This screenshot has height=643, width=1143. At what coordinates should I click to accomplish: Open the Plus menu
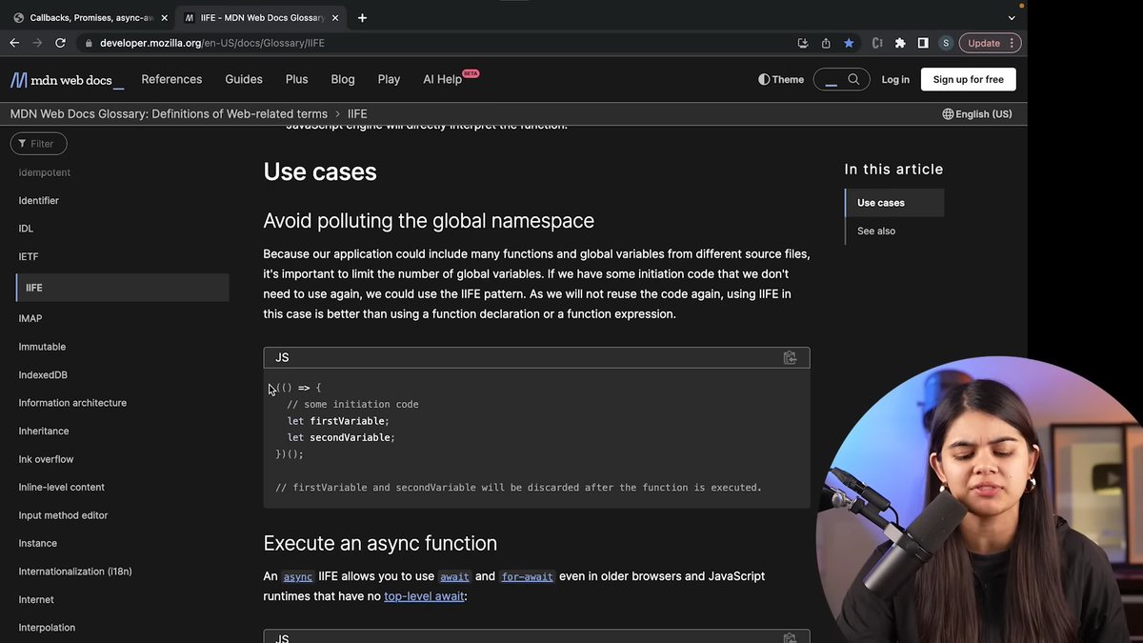coord(296,79)
